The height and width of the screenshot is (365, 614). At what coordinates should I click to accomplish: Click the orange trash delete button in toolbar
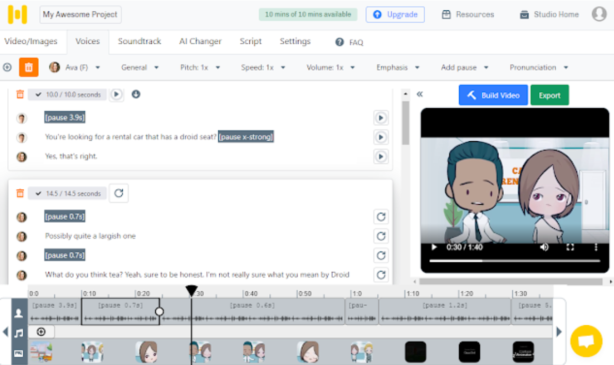coord(28,68)
